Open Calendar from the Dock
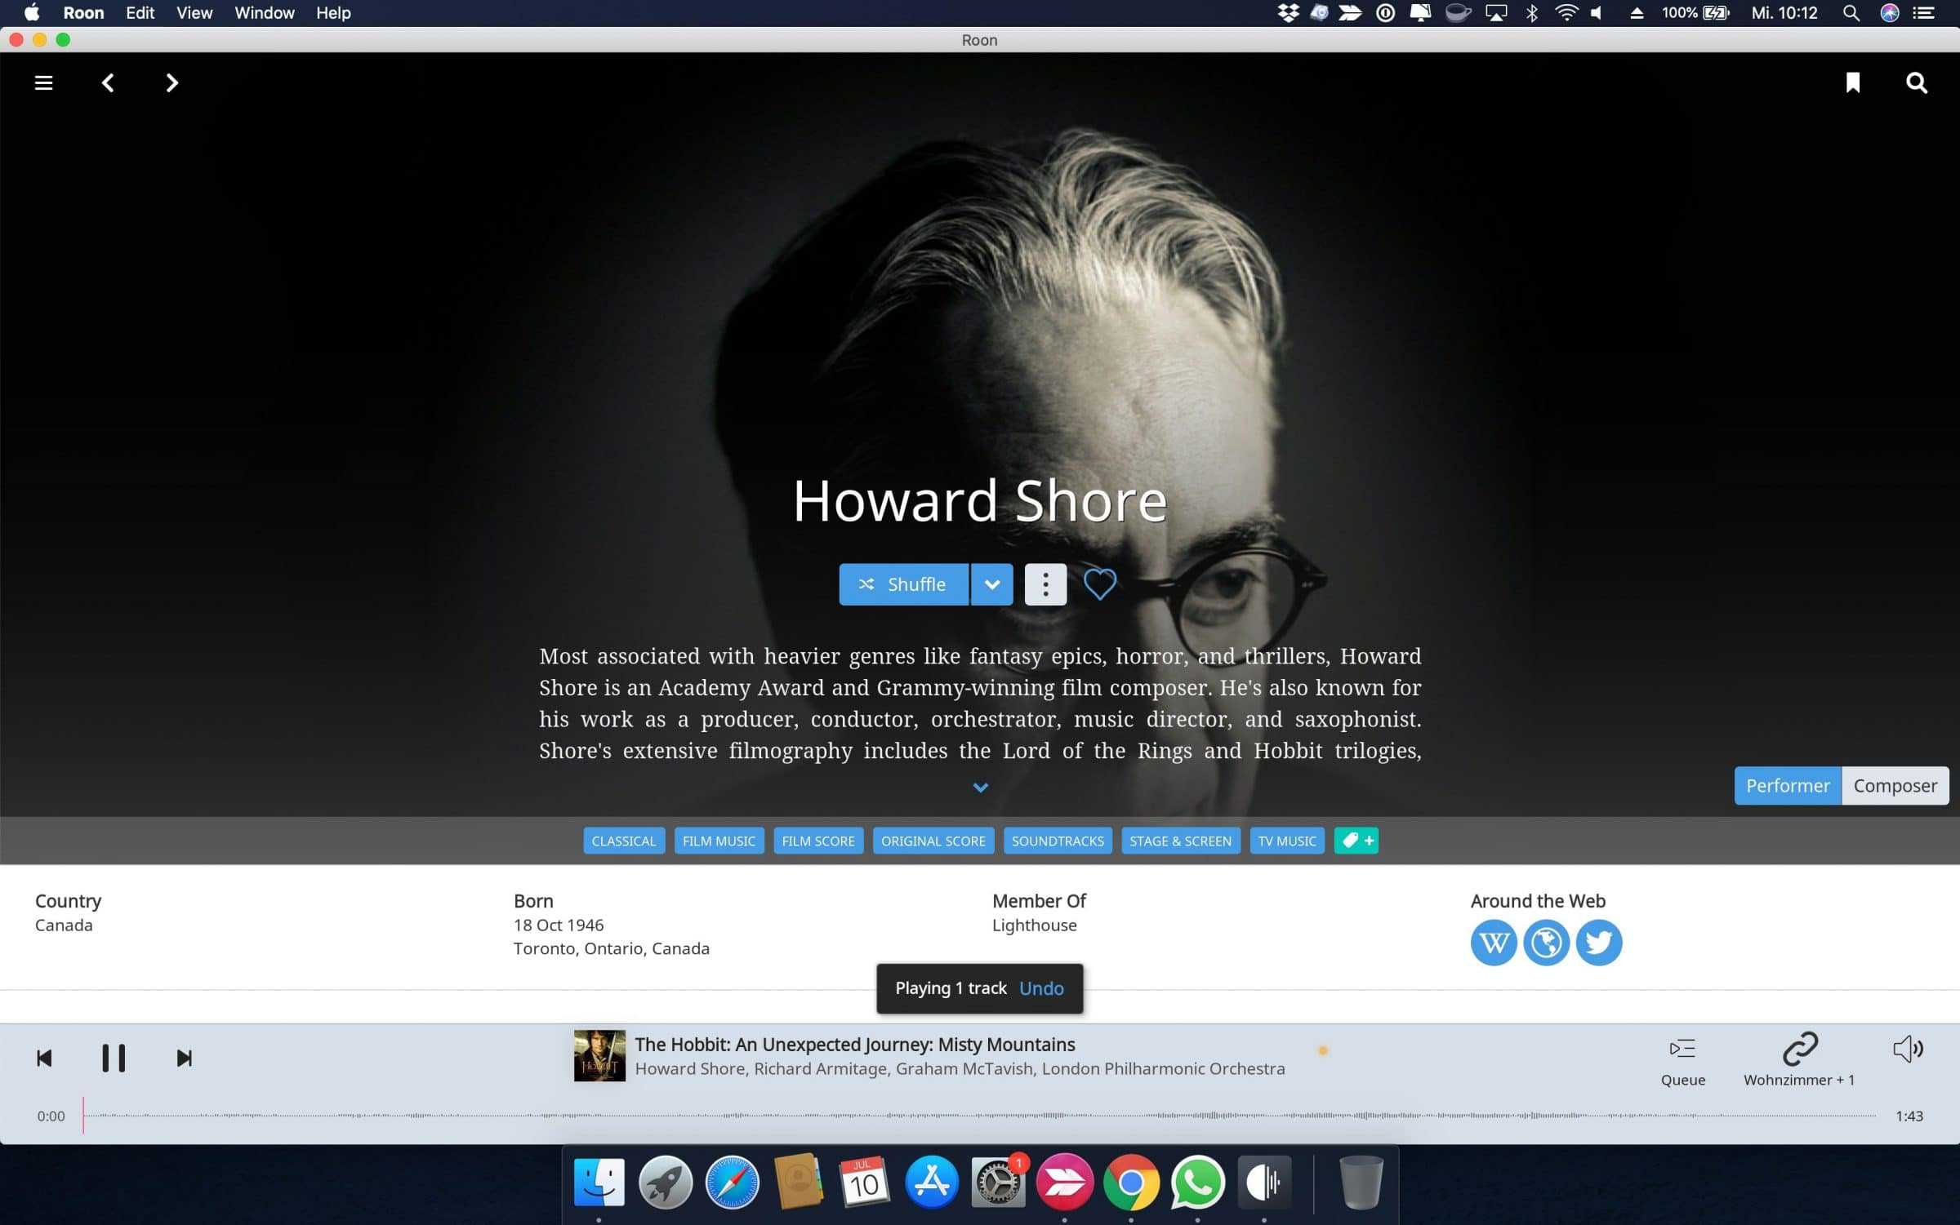This screenshot has width=1960, height=1225. coord(865,1182)
